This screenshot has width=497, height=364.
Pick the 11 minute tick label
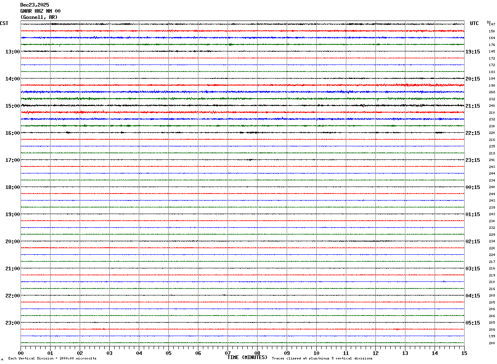(346, 353)
